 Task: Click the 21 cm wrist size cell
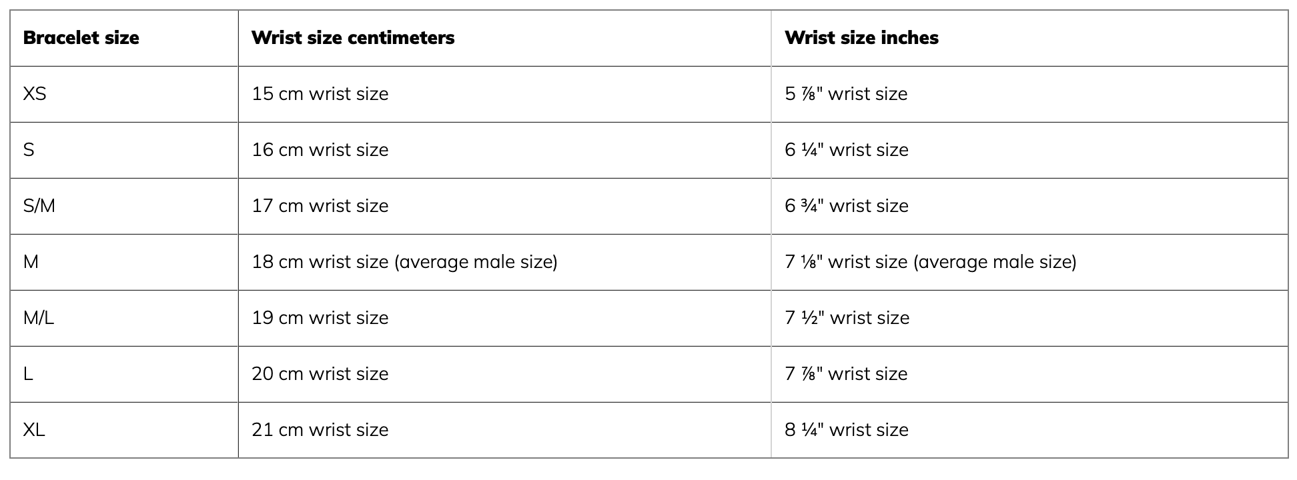coord(320,430)
